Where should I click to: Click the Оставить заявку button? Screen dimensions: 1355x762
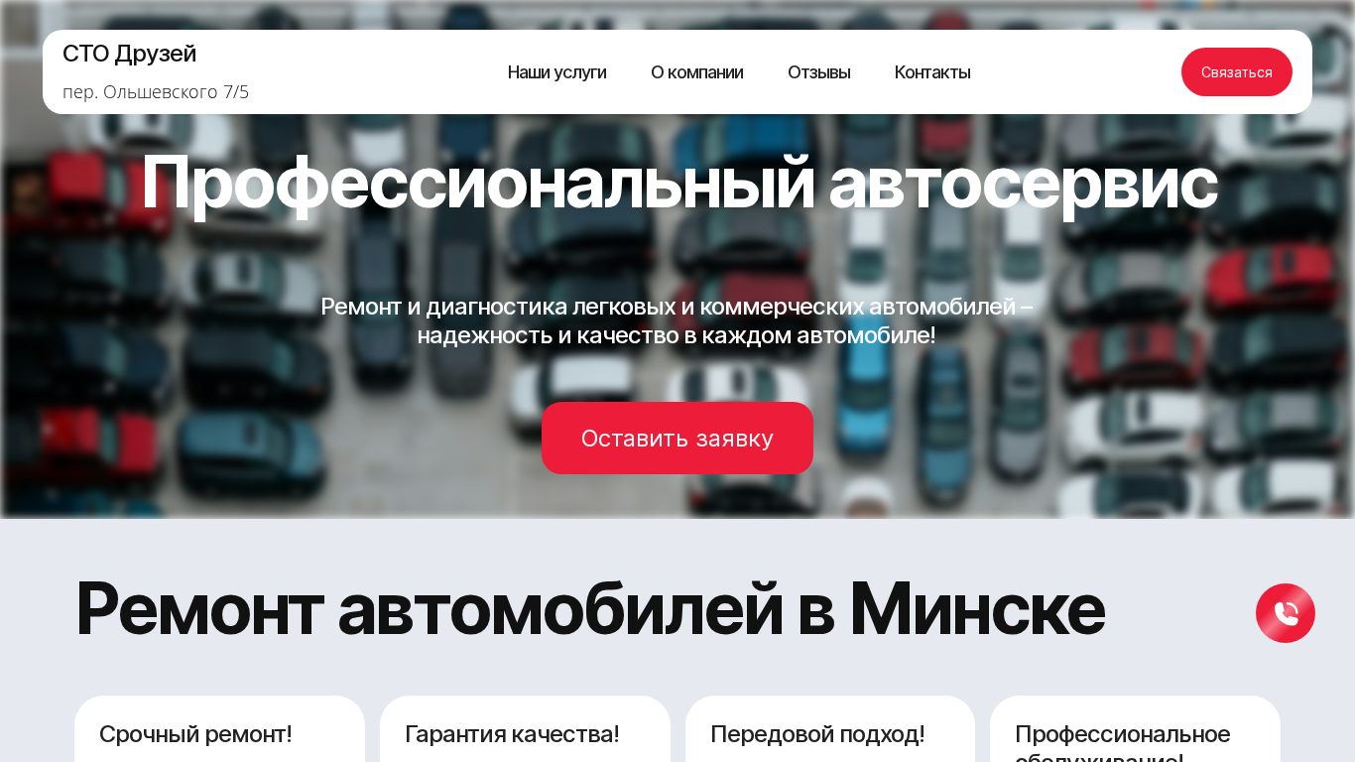pyautogui.click(x=677, y=438)
